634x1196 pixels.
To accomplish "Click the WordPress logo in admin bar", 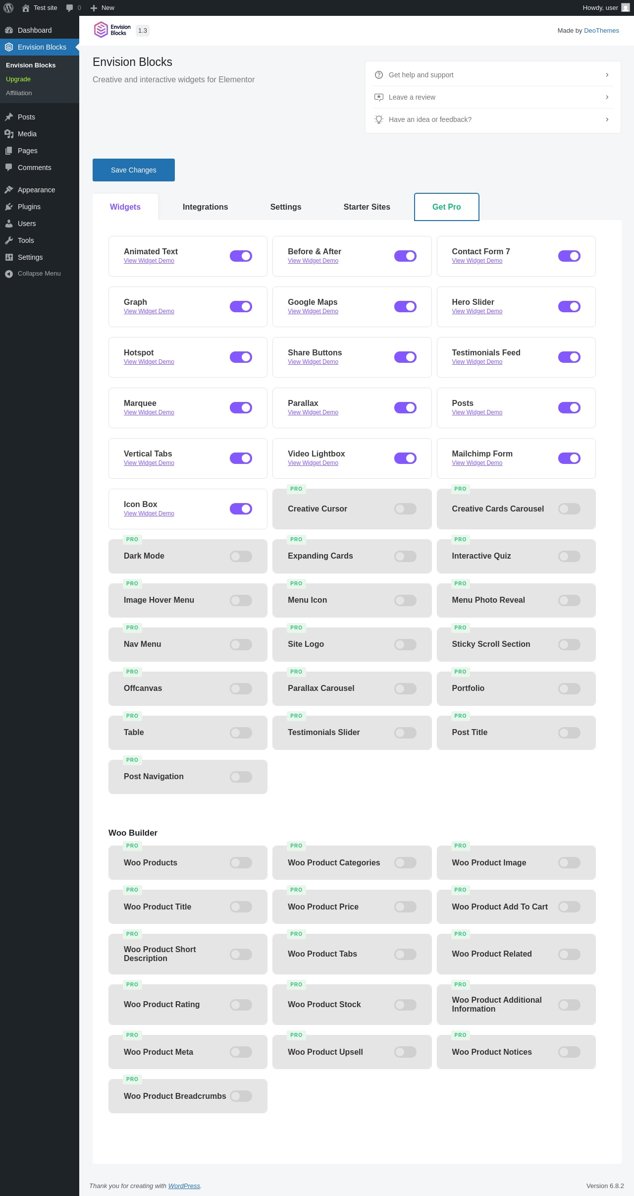I will [x=8, y=8].
